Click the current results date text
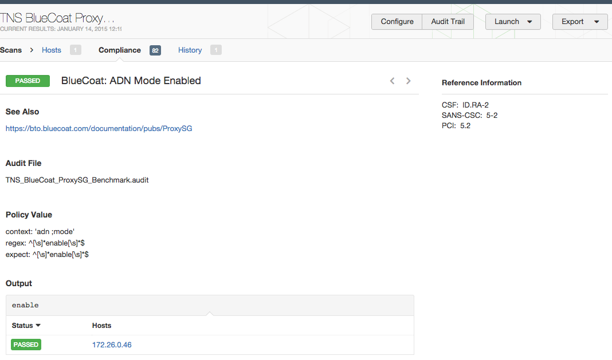Viewport: 612px width, 360px height. point(61,29)
